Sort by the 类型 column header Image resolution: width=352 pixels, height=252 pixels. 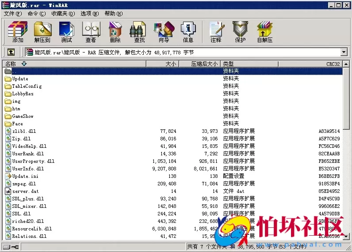(249, 64)
